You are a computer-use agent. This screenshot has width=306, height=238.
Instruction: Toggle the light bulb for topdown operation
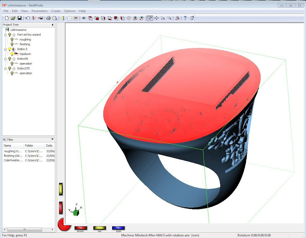12,54
